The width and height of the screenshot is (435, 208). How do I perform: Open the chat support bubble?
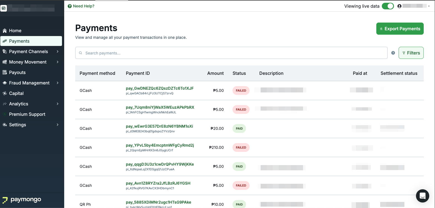coord(423,196)
